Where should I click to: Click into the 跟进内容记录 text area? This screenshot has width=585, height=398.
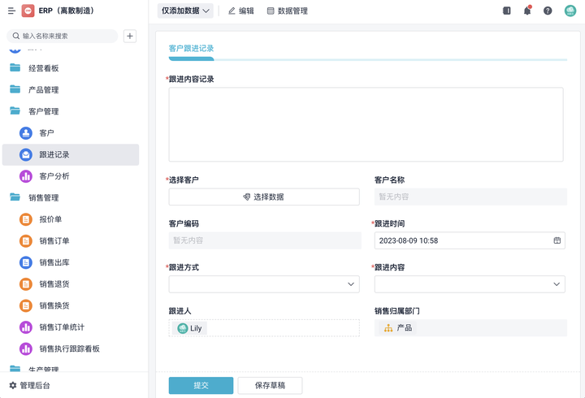(366, 124)
